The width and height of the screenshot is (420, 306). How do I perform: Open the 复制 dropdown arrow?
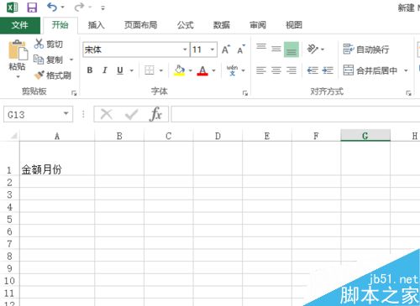[71, 60]
